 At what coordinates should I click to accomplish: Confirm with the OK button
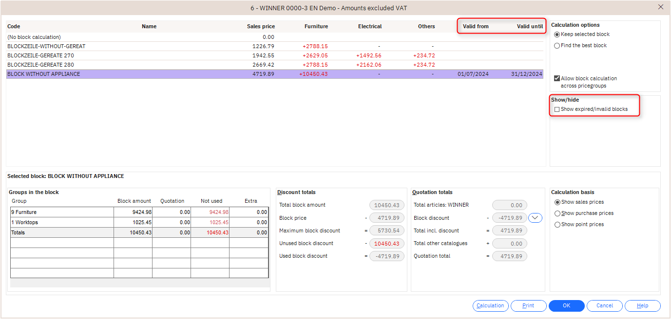pos(566,306)
